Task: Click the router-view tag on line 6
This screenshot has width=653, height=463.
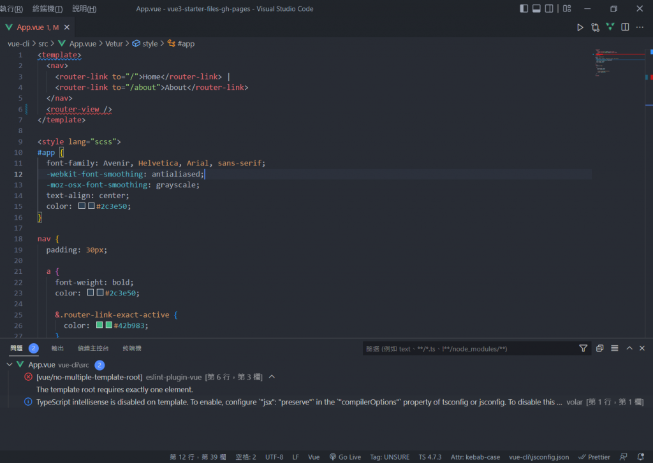Action: point(79,109)
